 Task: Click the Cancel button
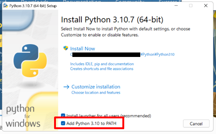point(196,124)
